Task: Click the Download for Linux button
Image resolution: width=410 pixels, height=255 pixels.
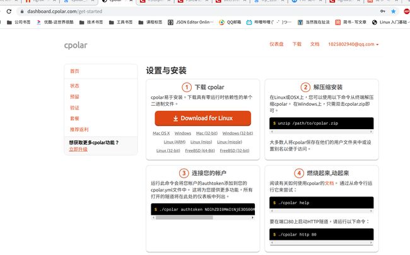Action: (x=203, y=118)
